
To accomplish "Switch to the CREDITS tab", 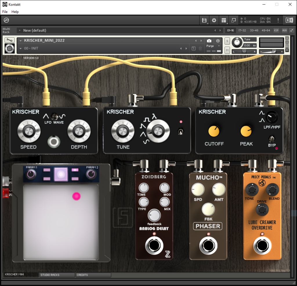I will [x=93, y=275].
